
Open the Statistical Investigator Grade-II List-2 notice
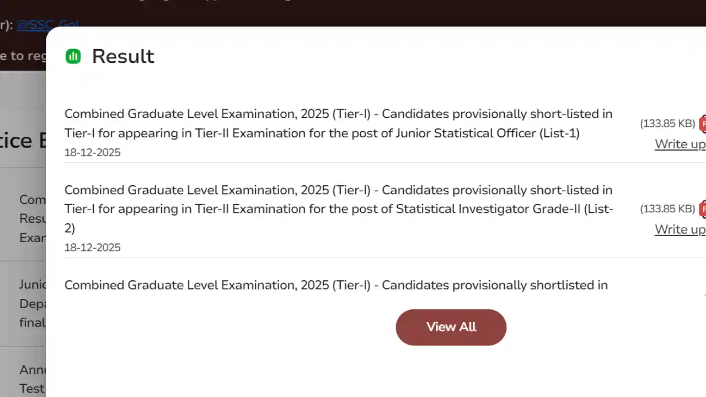[x=339, y=208]
